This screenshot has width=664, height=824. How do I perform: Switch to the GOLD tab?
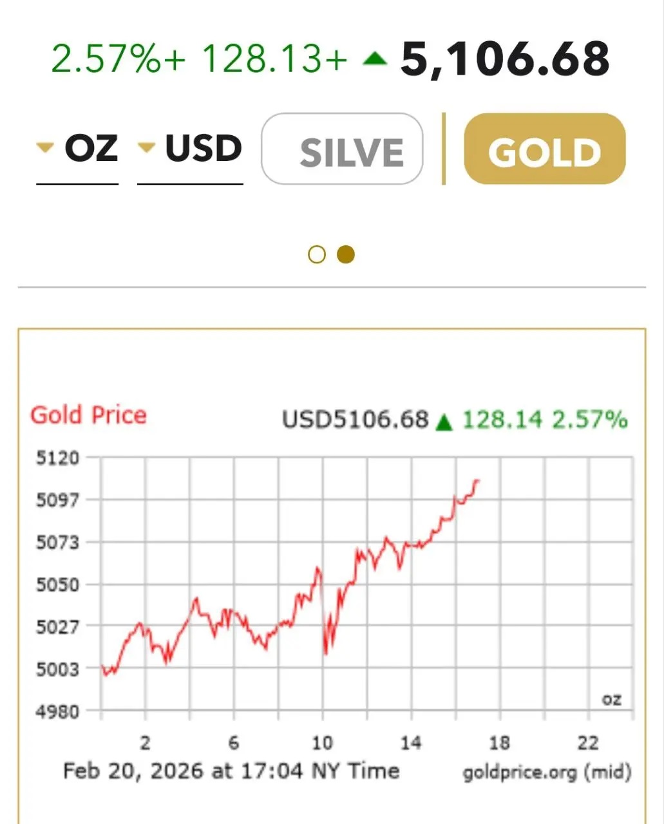coord(544,149)
